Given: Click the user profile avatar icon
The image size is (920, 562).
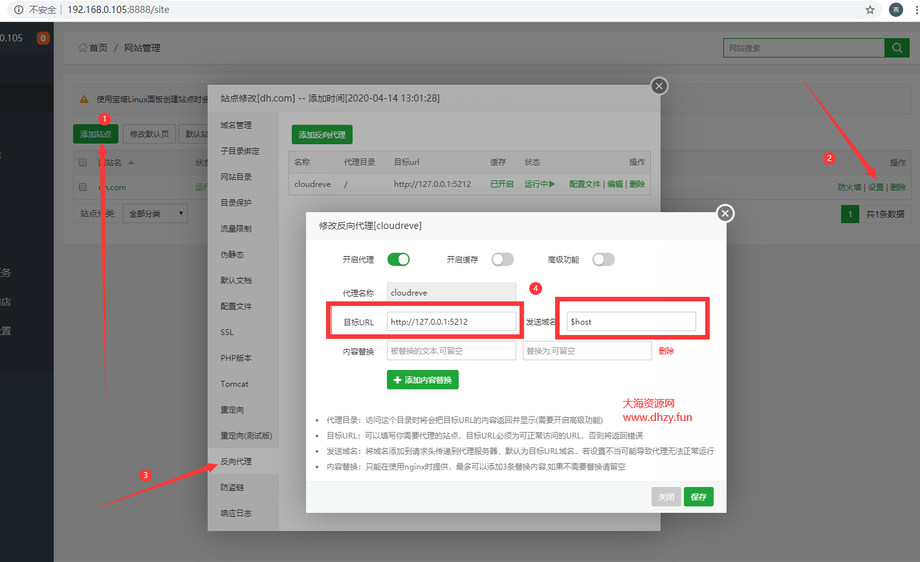Looking at the screenshot, I should click(x=896, y=10).
